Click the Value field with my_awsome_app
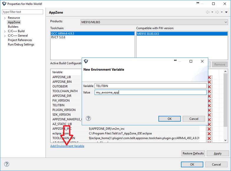The height and width of the screenshot is (171, 231). click(x=151, y=92)
